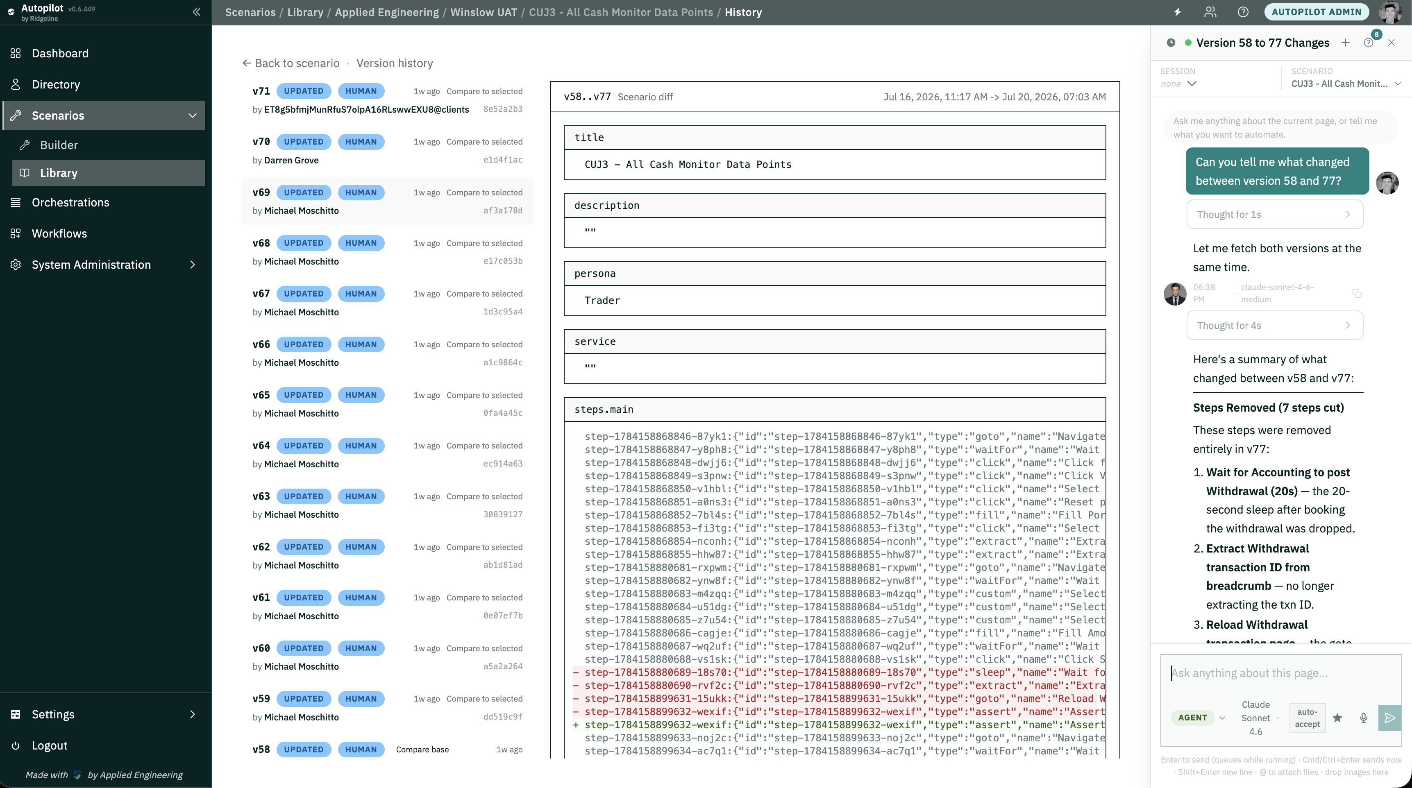The width and height of the screenshot is (1412, 788).
Task: Open chat panel help icon with badge 8
Action: point(1369,42)
